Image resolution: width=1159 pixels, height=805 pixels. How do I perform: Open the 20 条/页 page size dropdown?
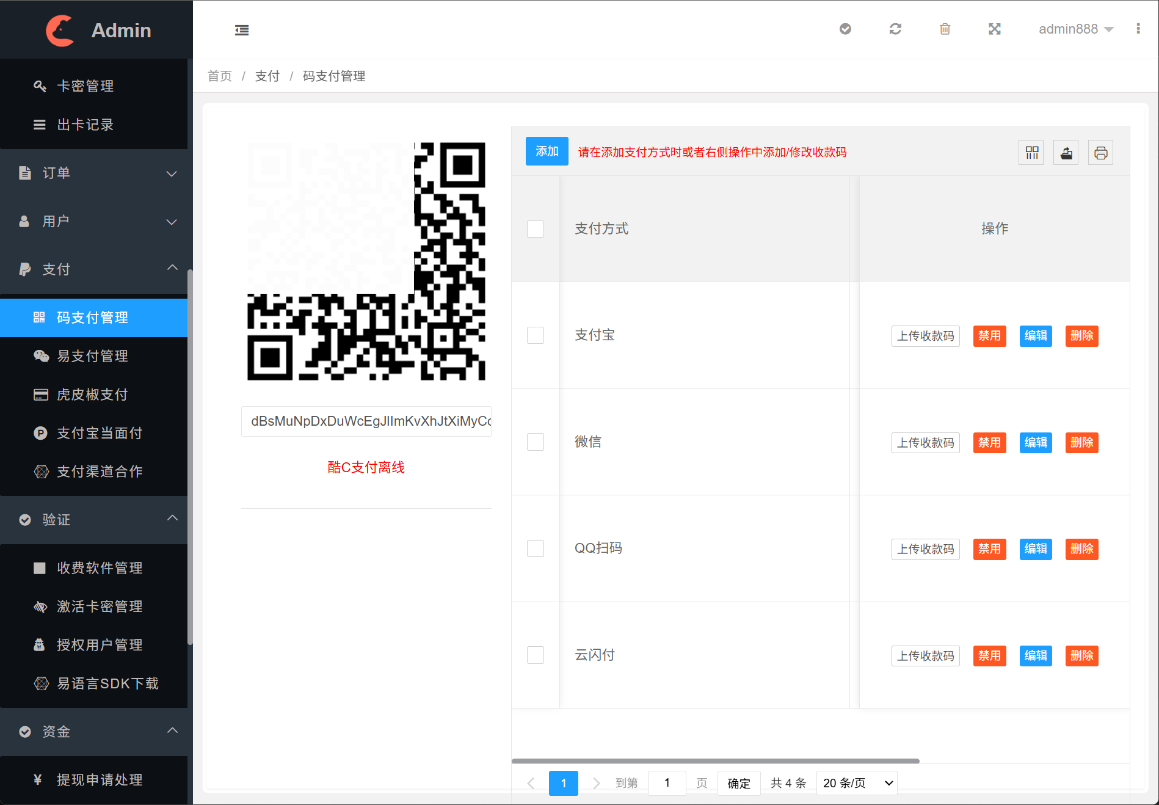pos(857,783)
